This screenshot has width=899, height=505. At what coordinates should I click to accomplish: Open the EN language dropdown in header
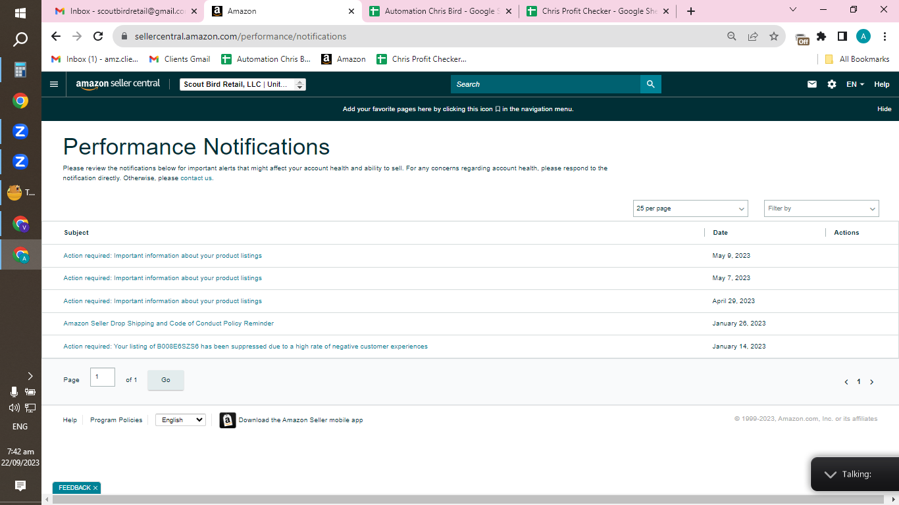[855, 84]
